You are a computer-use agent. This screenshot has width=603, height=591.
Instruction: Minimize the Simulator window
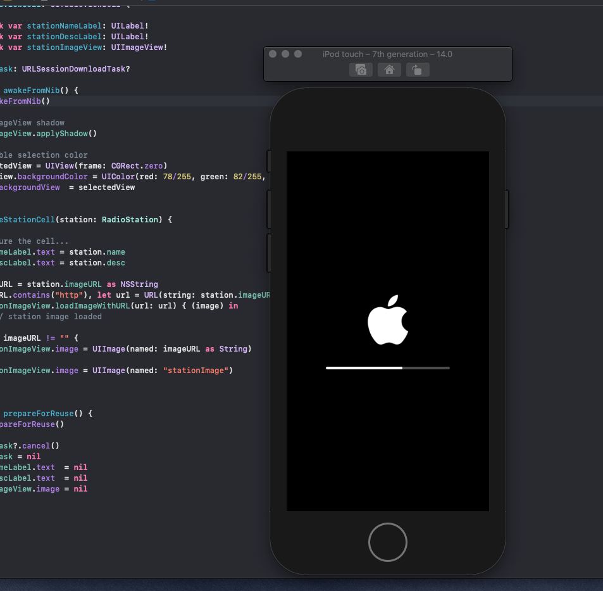(285, 54)
